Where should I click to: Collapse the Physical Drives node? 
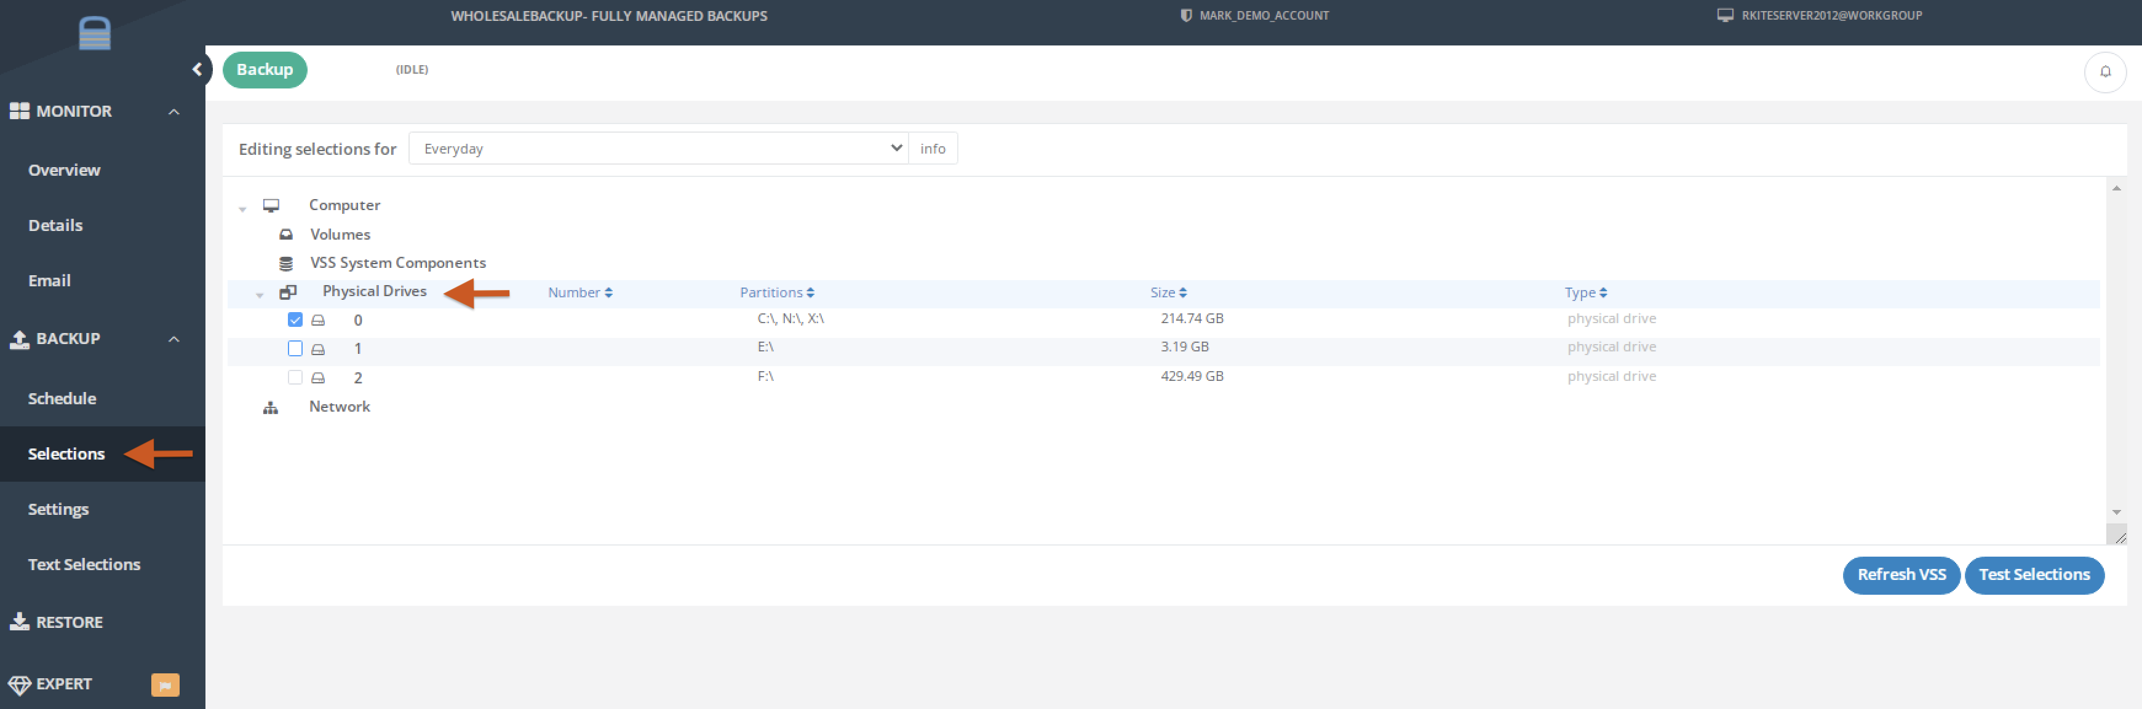point(260,295)
